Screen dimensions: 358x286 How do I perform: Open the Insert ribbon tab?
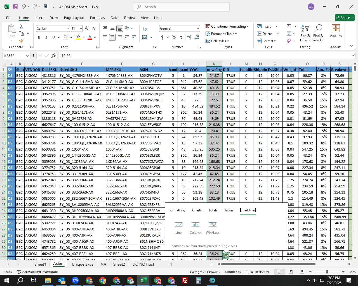[39, 18]
